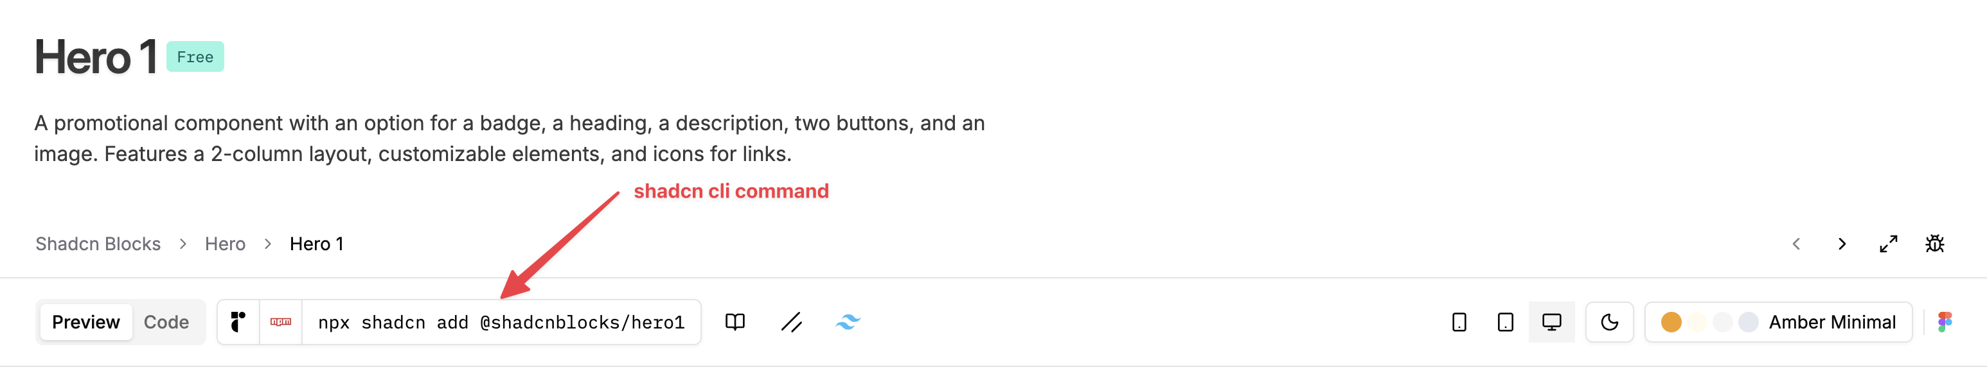Viewport: 1987px width, 367px height.
Task: Navigate to the Hero breadcrumb link
Action: click(225, 244)
